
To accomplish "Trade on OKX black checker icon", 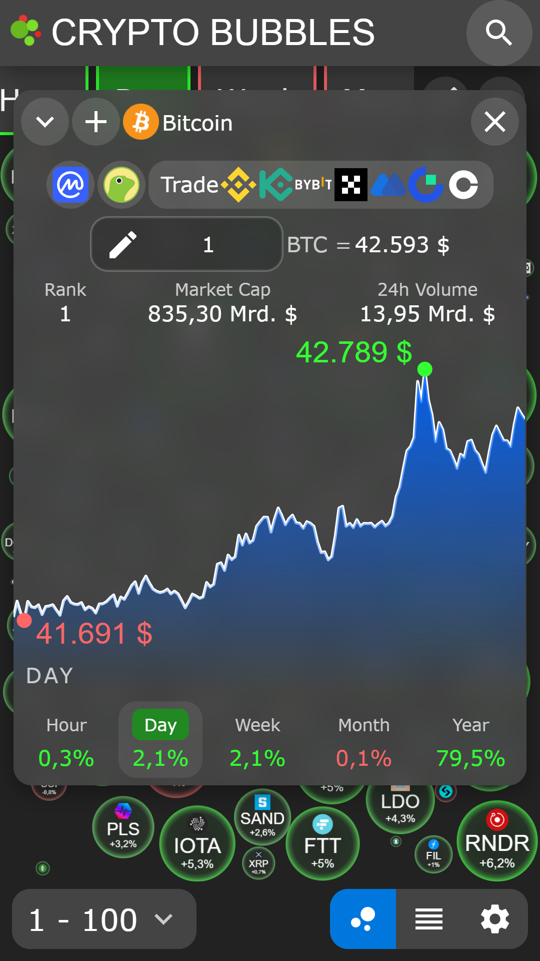I will 351,185.
